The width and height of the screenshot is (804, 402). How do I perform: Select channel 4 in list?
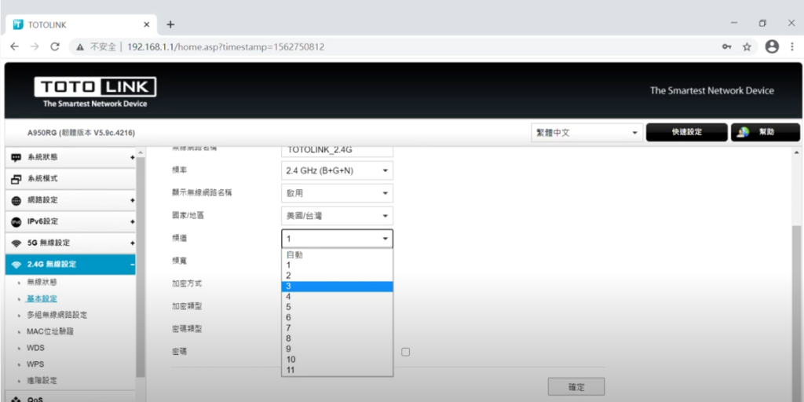tap(337, 296)
